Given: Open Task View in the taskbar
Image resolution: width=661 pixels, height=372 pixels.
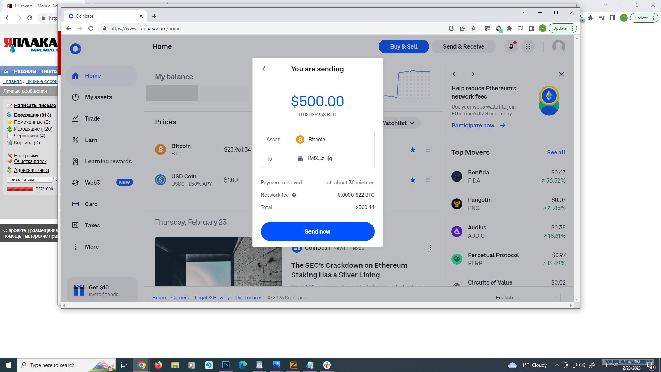Looking at the screenshot, I should point(124,365).
